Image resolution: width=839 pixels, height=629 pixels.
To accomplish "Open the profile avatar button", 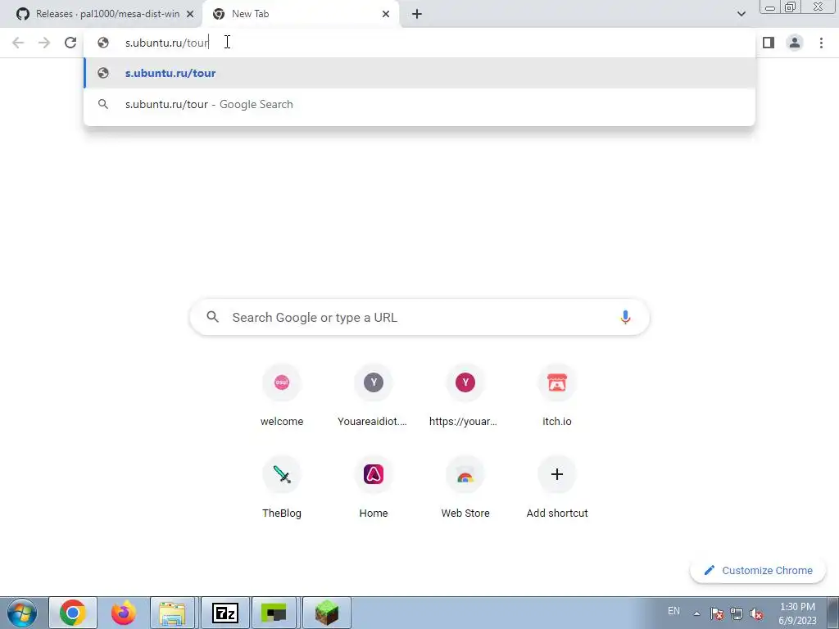I will click(795, 43).
